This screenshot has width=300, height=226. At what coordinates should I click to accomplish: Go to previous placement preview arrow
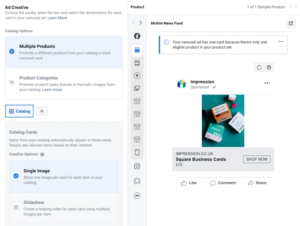pos(134,23)
